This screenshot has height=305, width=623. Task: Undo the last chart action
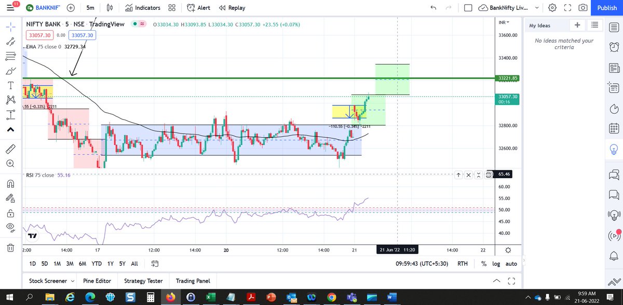point(434,8)
